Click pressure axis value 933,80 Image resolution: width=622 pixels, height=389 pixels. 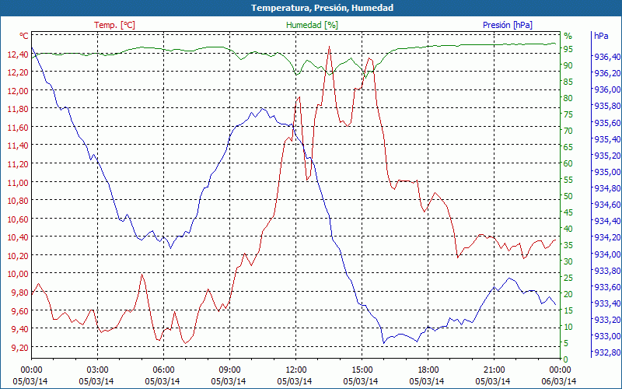click(606, 270)
